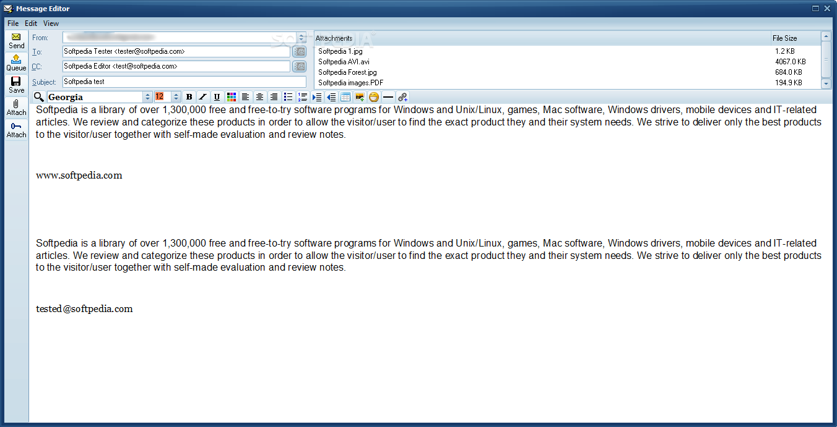
Task: Sort attachments by File Size header
Action: [796, 38]
